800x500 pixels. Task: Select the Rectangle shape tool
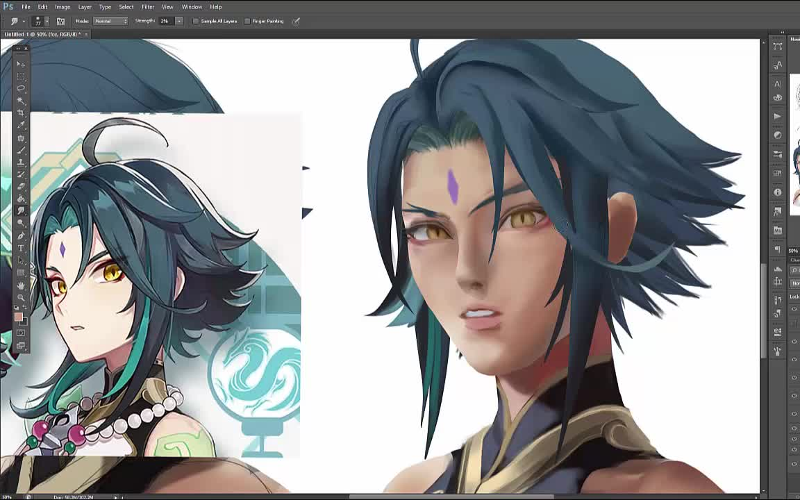21,272
